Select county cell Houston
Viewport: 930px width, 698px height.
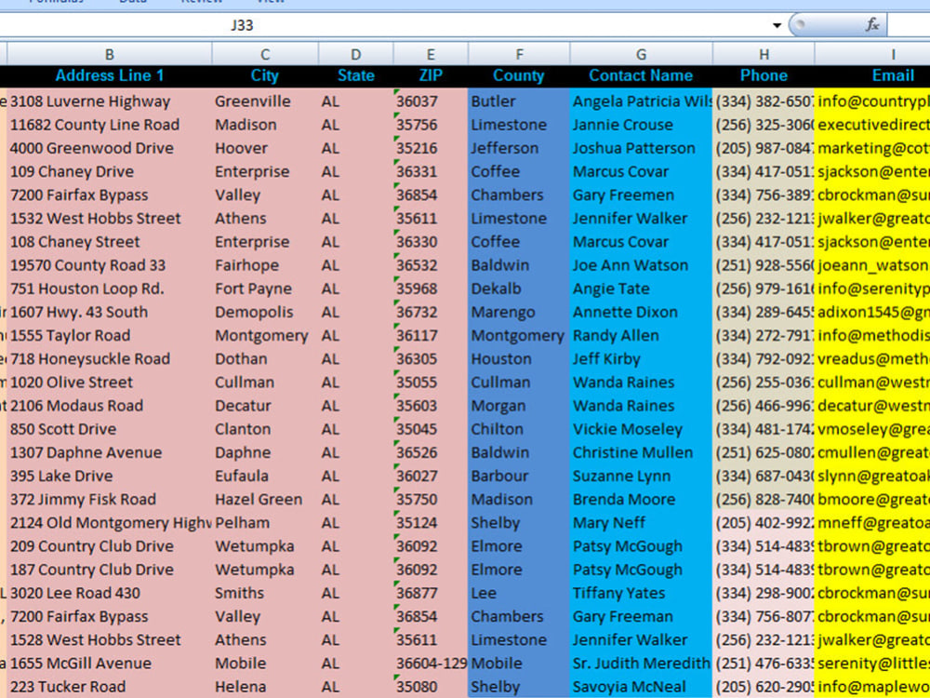point(519,359)
